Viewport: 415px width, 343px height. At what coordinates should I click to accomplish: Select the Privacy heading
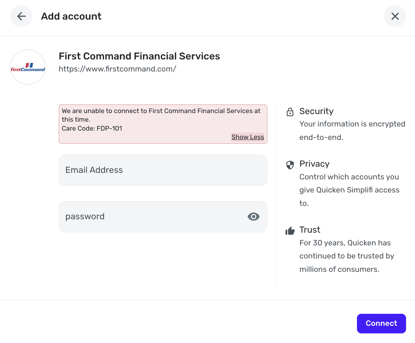click(x=314, y=164)
